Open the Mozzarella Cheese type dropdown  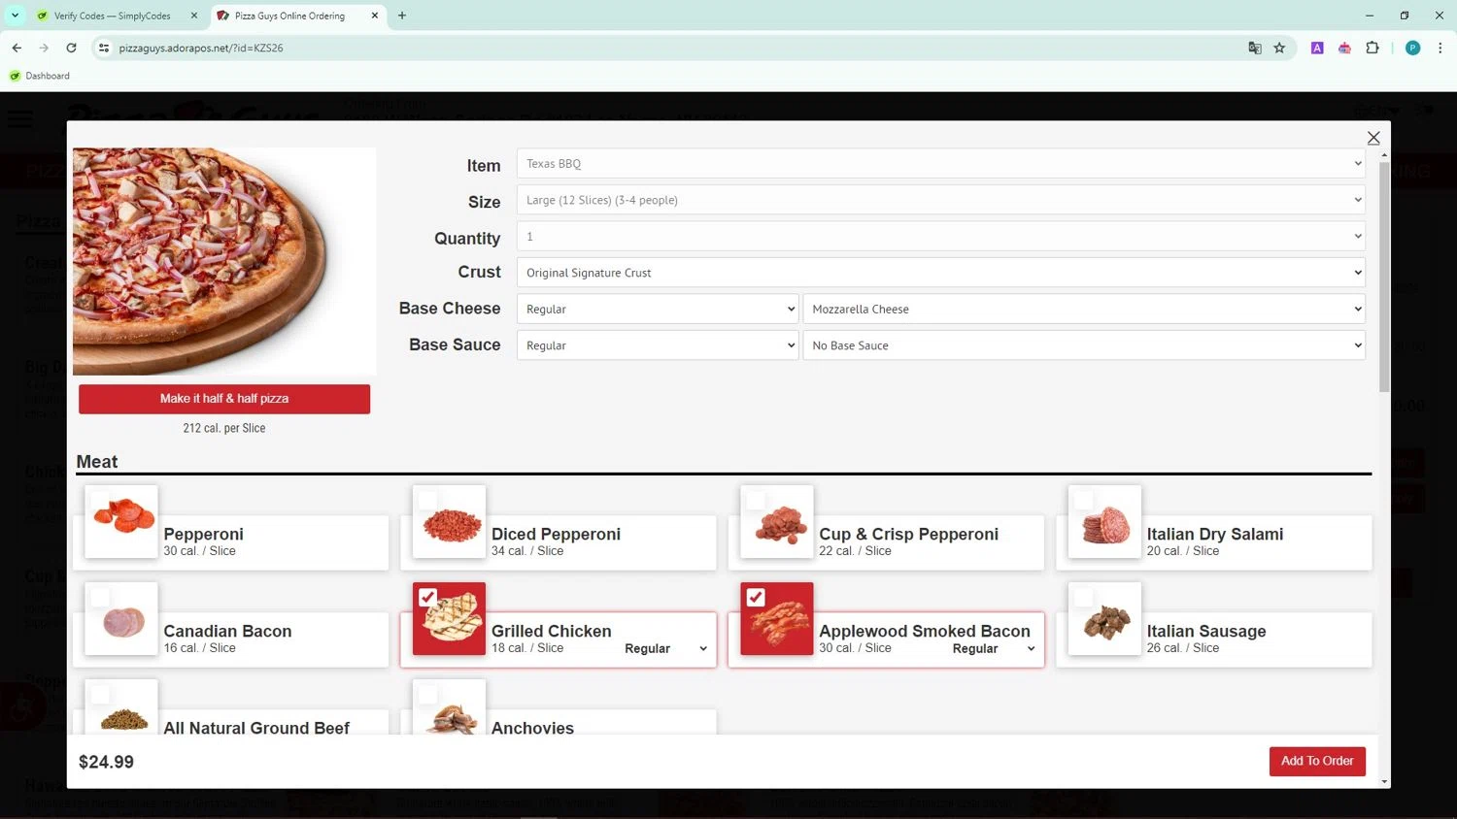pyautogui.click(x=1084, y=309)
